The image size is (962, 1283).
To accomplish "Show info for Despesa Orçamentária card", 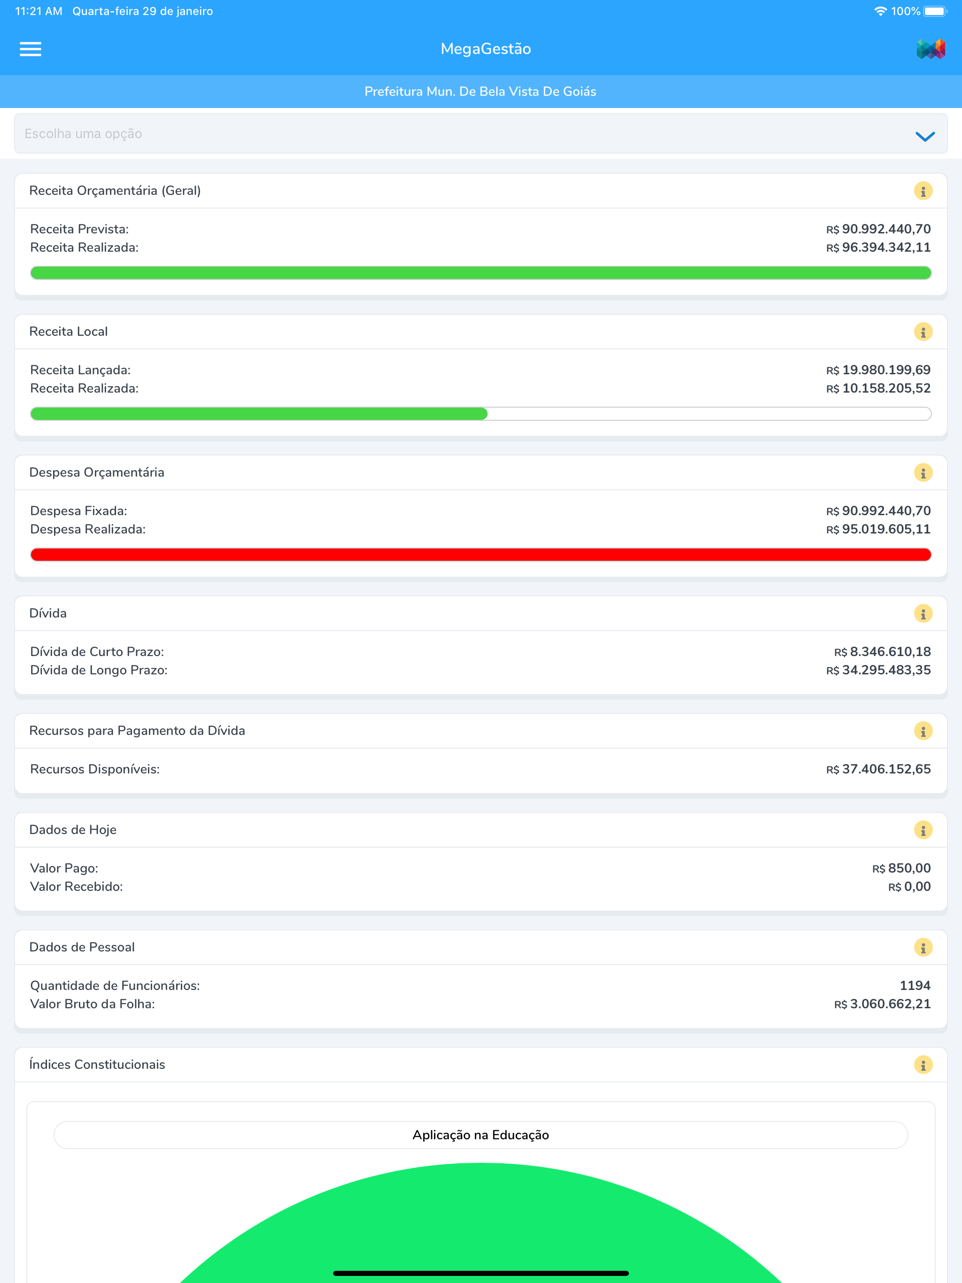I will click(x=923, y=473).
